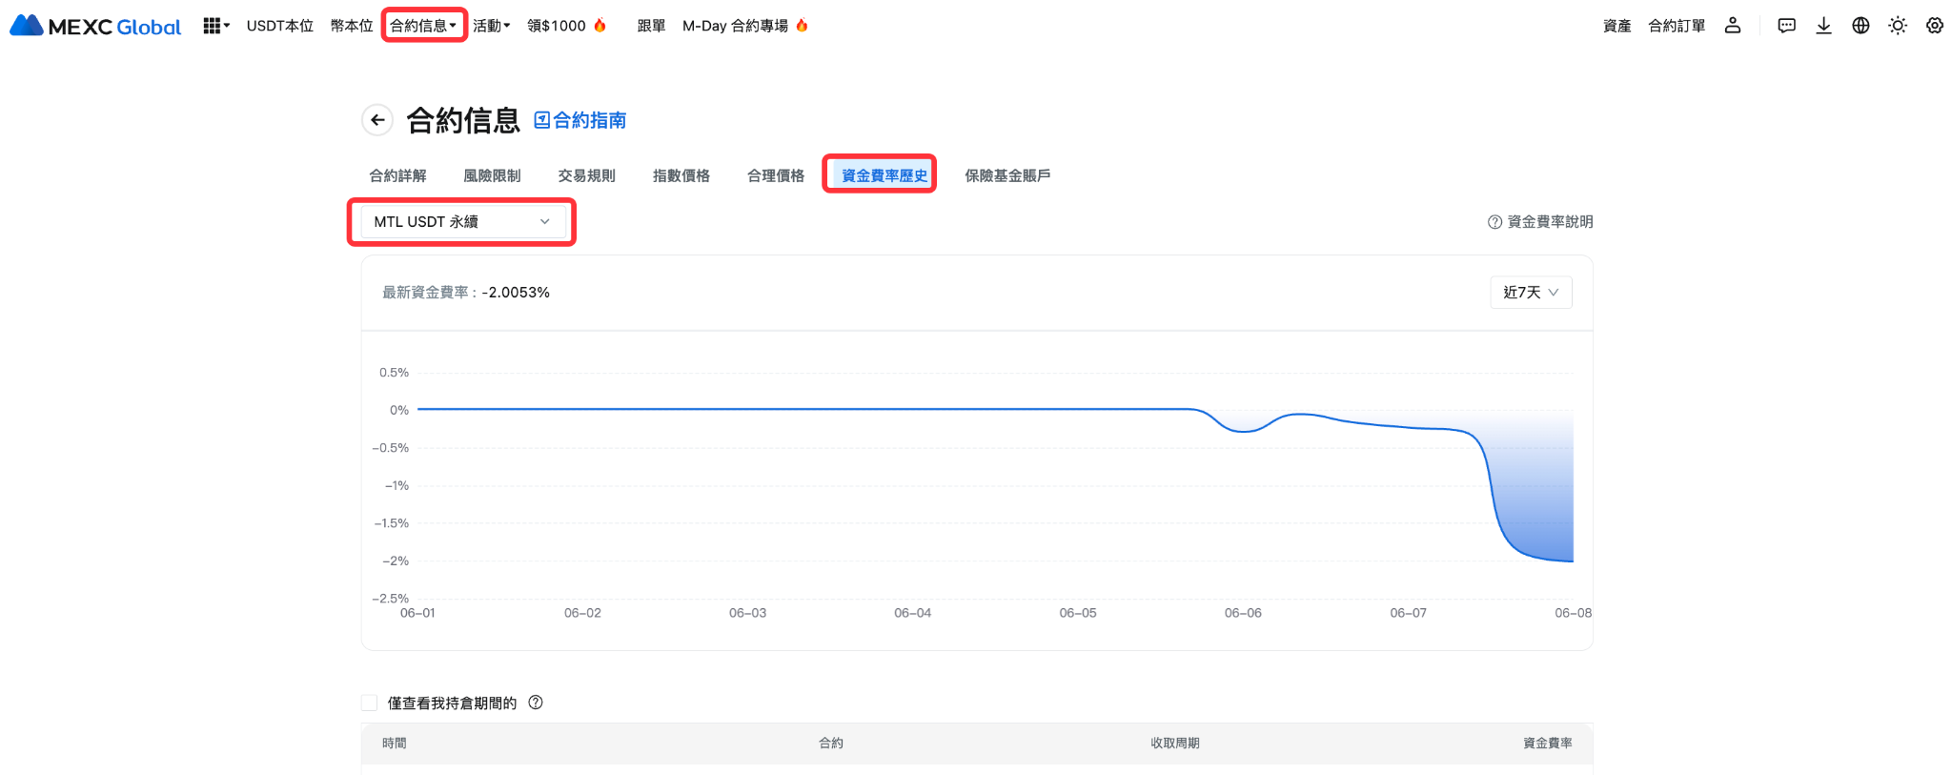
Task: Click the MEXC Global logo
Action: 95,26
